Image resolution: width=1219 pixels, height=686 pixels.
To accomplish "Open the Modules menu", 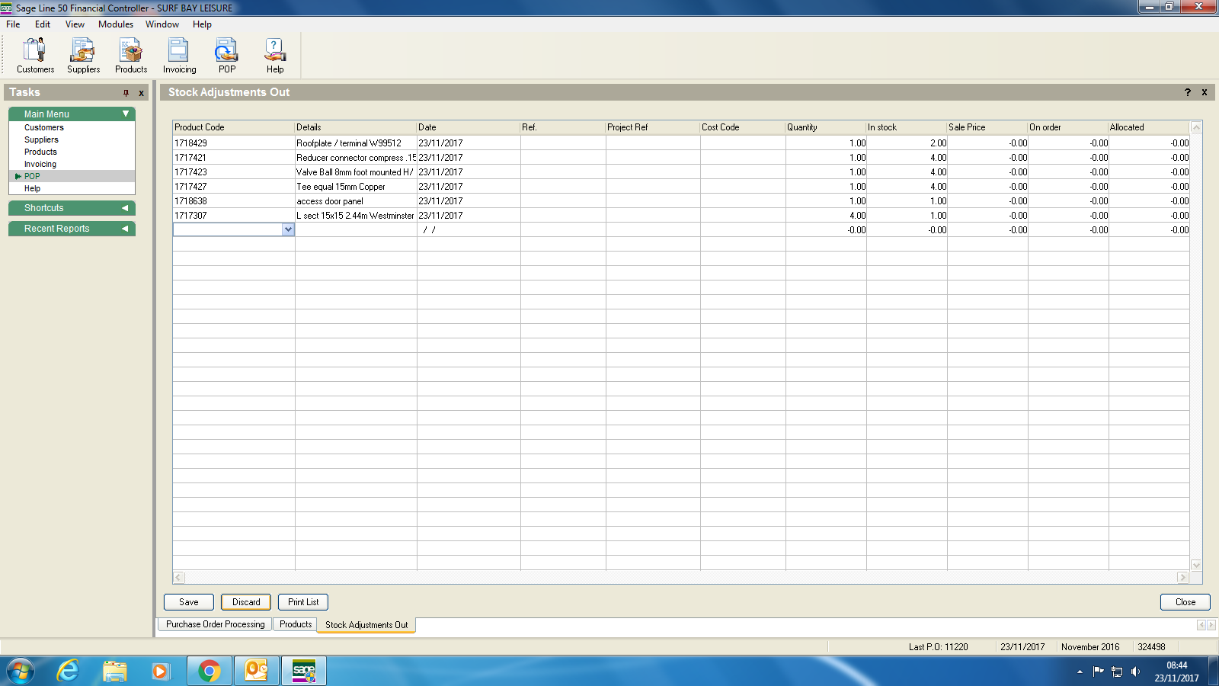I will click(x=116, y=24).
